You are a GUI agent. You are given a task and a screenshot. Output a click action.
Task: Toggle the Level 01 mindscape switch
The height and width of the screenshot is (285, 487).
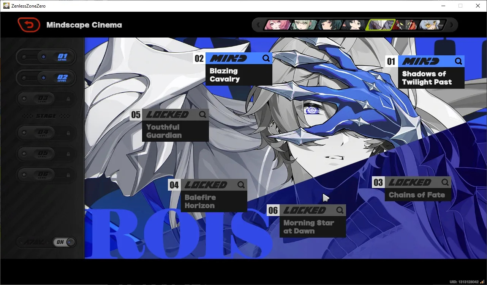click(x=46, y=57)
